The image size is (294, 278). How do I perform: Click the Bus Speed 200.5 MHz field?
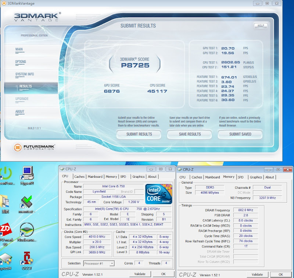pyautogui.click(x=97, y=247)
